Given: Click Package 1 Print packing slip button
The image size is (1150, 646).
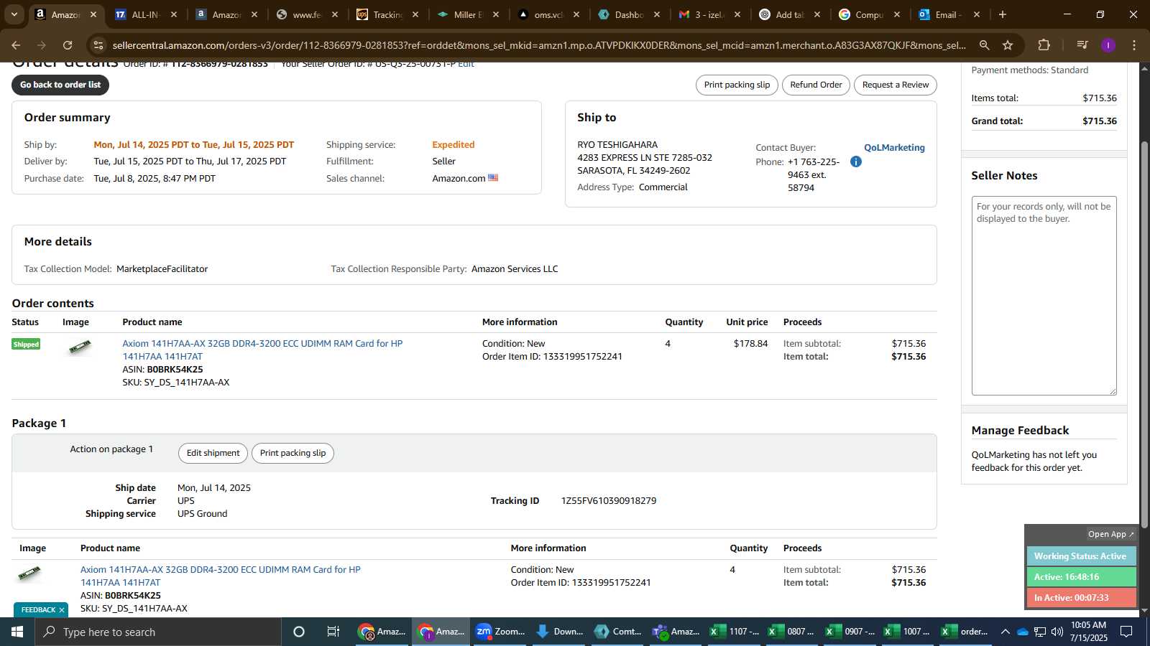Looking at the screenshot, I should [293, 453].
